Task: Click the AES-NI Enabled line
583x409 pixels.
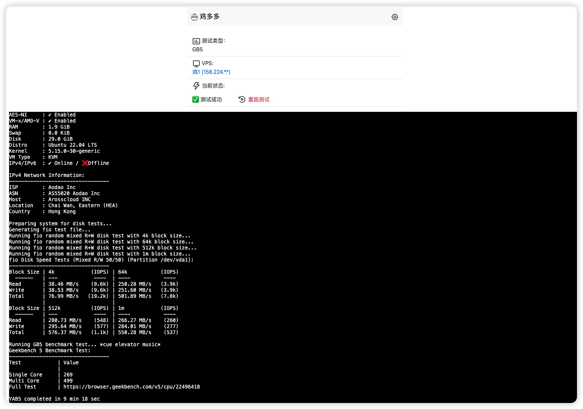Action: (x=42, y=115)
